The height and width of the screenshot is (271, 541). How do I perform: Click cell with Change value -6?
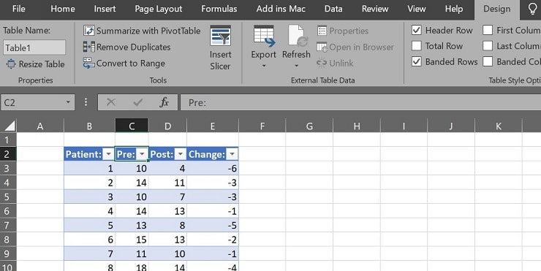(213, 168)
